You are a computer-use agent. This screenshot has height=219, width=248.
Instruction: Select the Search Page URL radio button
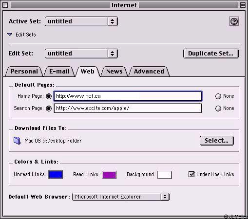(49, 109)
